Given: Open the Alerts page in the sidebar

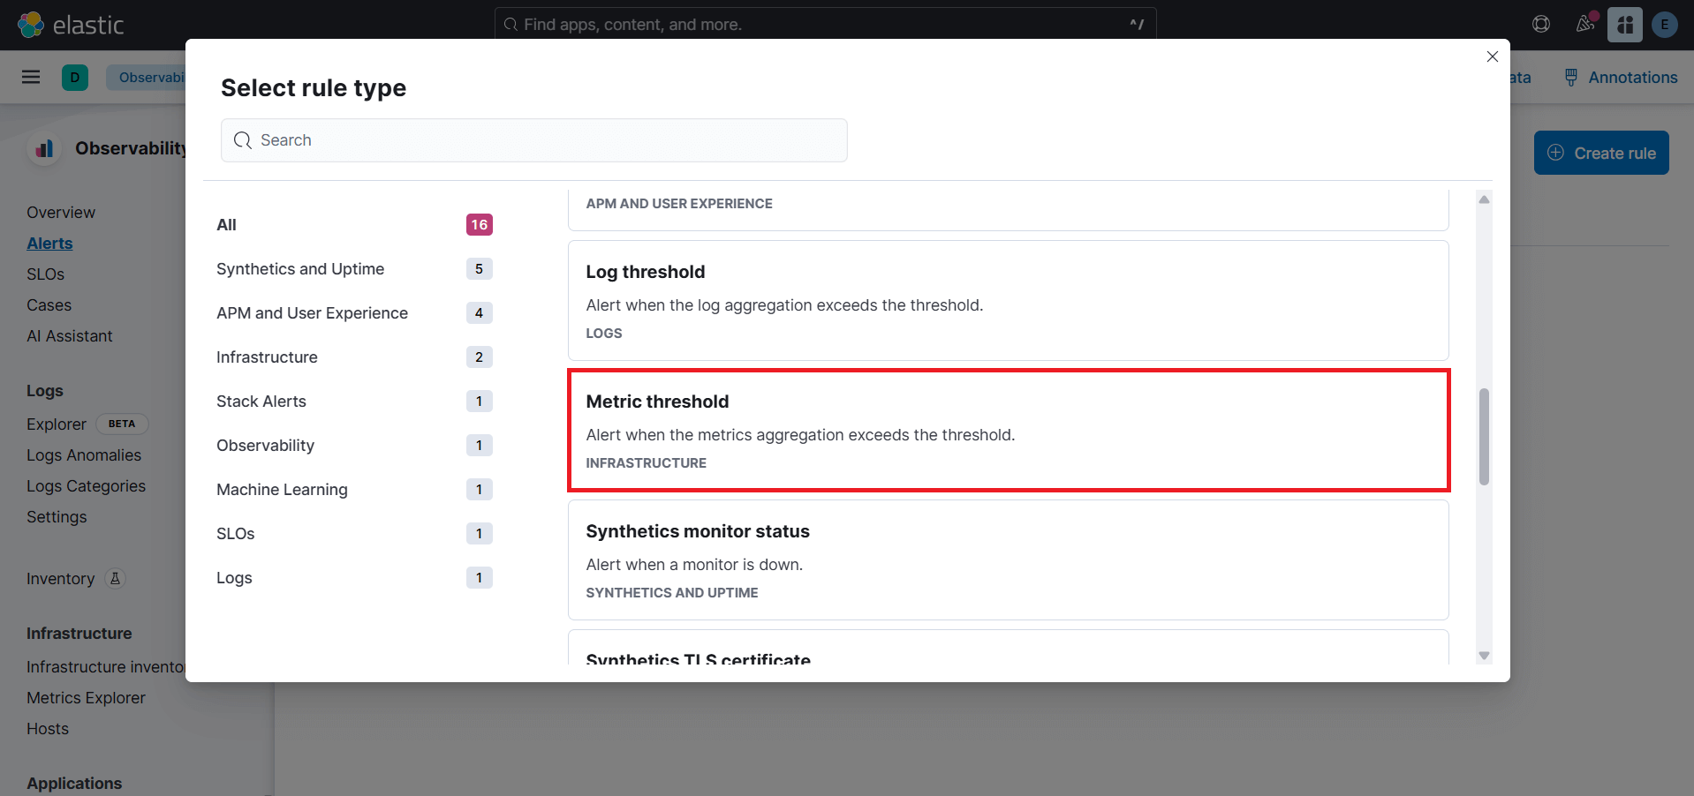Looking at the screenshot, I should pyautogui.click(x=49, y=243).
